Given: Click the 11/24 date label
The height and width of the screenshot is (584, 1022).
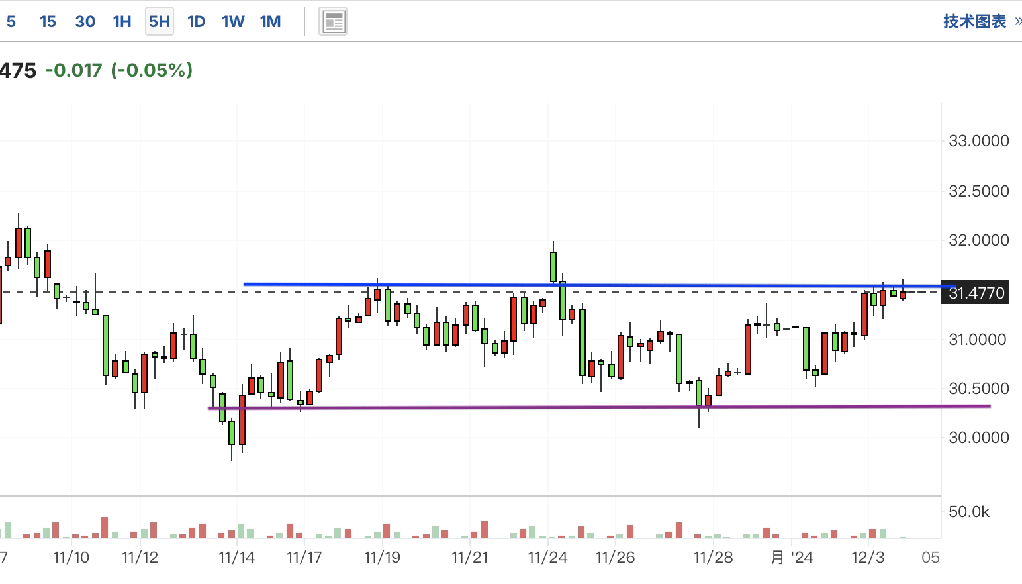Looking at the screenshot, I should [x=547, y=558].
